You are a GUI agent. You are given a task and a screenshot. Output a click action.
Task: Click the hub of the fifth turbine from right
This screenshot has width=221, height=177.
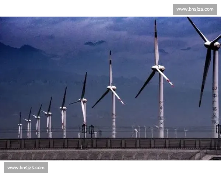64,108
